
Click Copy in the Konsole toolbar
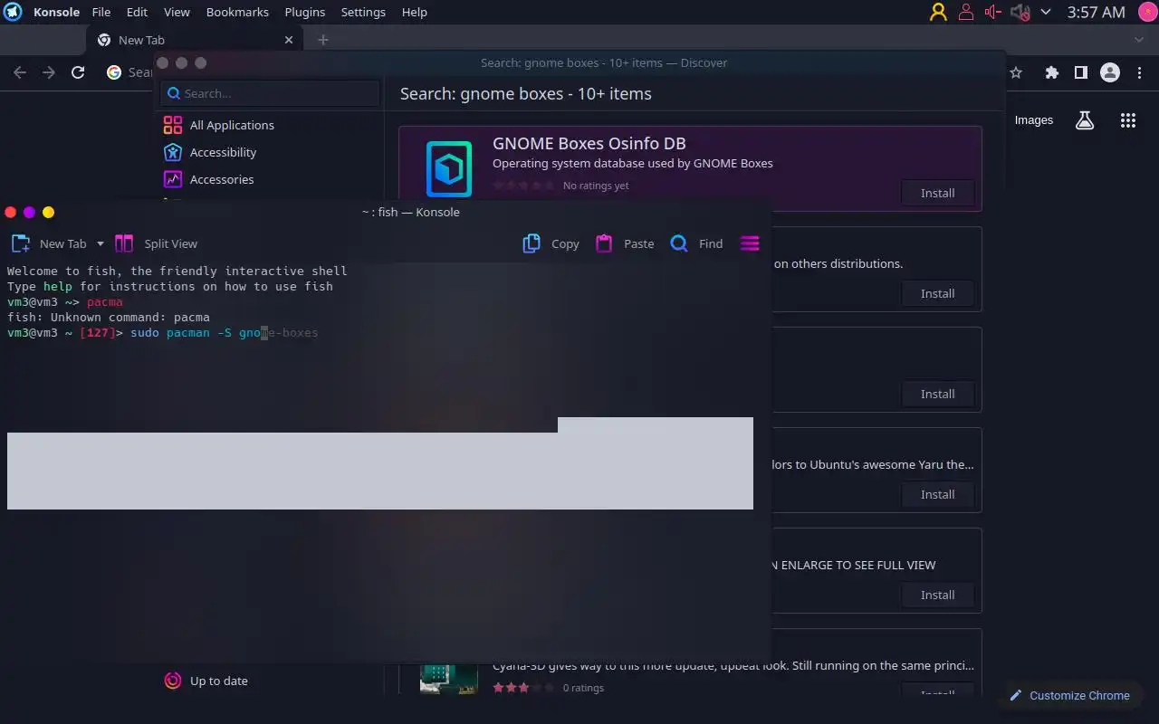[x=551, y=243]
